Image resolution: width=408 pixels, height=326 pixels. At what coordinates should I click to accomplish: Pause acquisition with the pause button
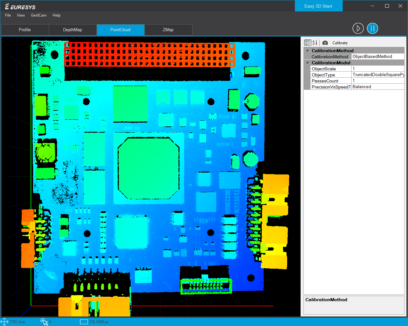tap(372, 28)
